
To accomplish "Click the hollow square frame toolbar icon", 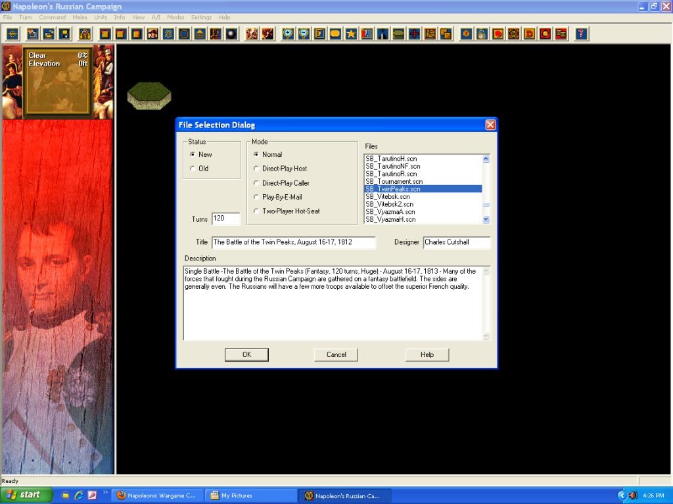I will tap(184, 34).
